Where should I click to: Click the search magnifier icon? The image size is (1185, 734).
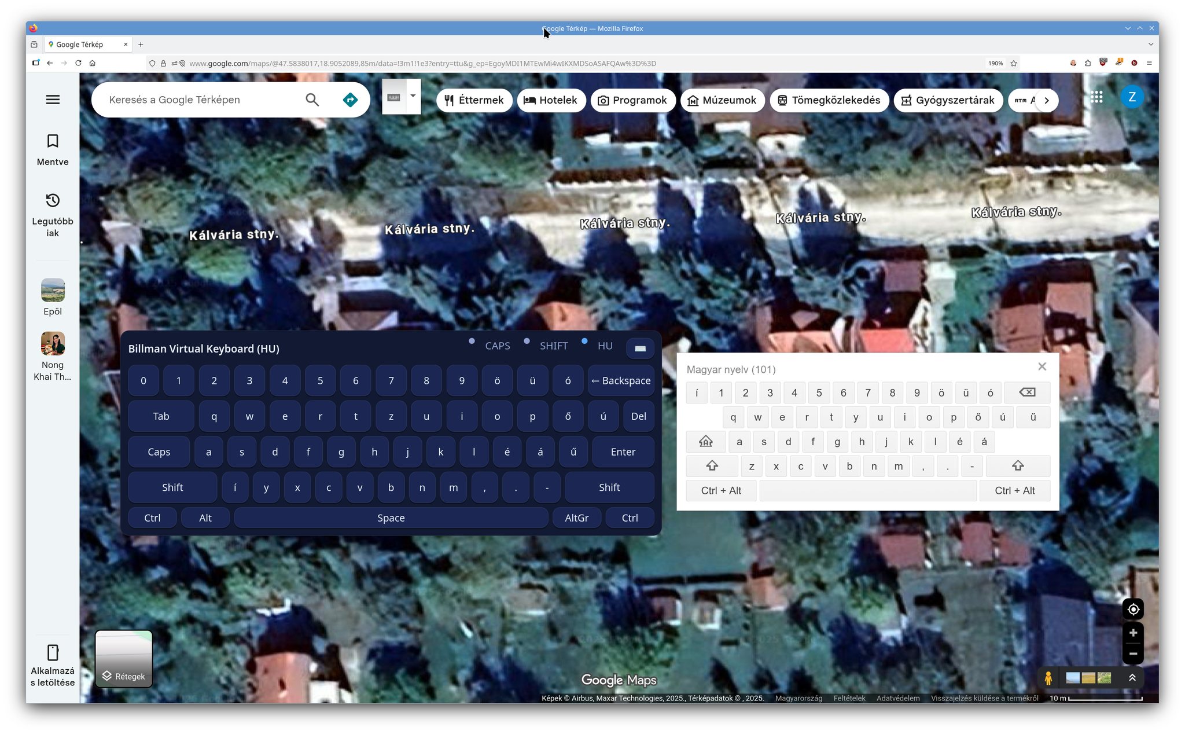[x=312, y=100]
